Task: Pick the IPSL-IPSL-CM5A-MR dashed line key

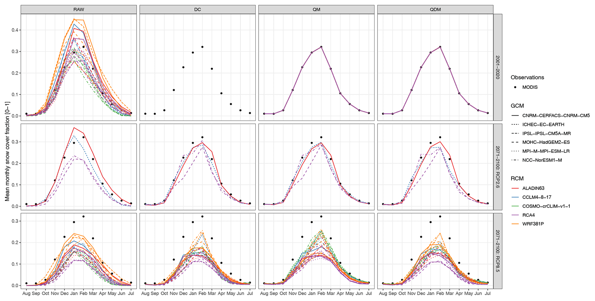Action: pyautogui.click(x=516, y=134)
